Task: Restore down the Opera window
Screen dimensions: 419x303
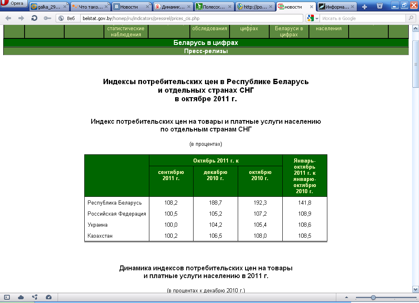Action: pos(403,5)
